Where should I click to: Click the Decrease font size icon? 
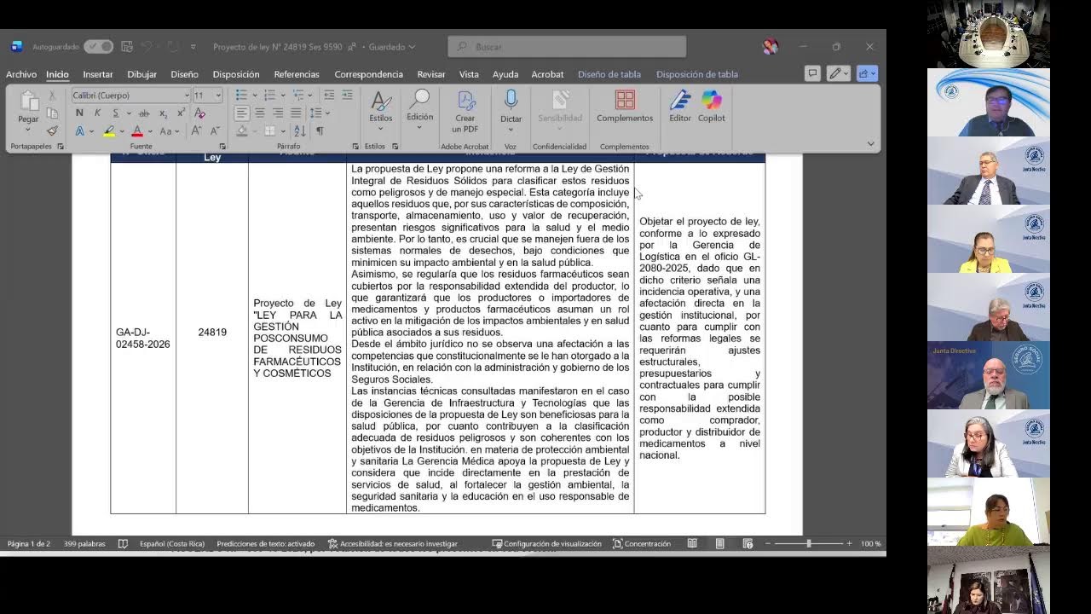[x=214, y=131]
